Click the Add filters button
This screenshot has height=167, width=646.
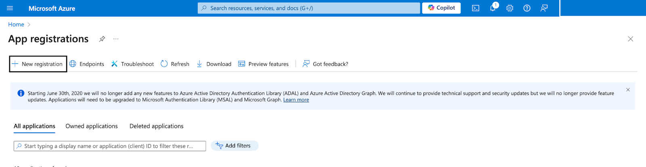[x=234, y=146]
